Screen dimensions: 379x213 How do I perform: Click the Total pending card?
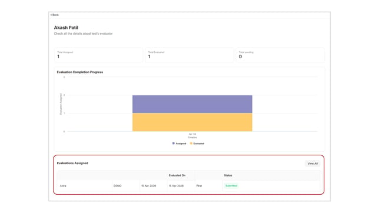point(280,55)
